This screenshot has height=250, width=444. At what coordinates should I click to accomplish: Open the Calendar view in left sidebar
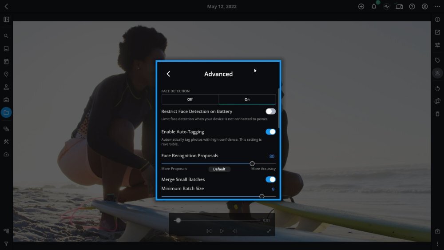[x=6, y=61]
